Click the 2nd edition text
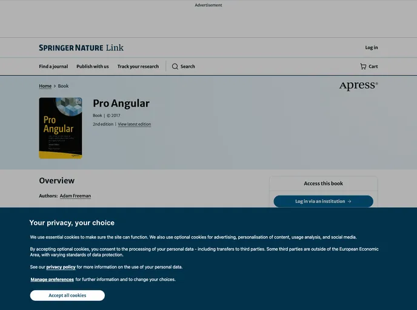The height and width of the screenshot is (310, 417). 103,124
